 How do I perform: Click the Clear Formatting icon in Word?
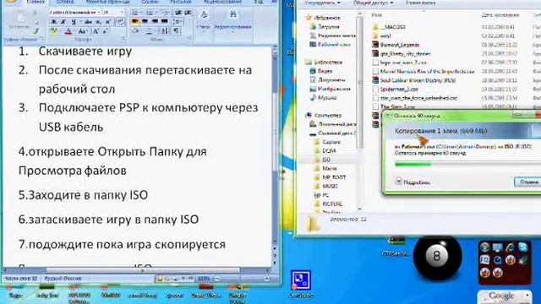pos(120,22)
